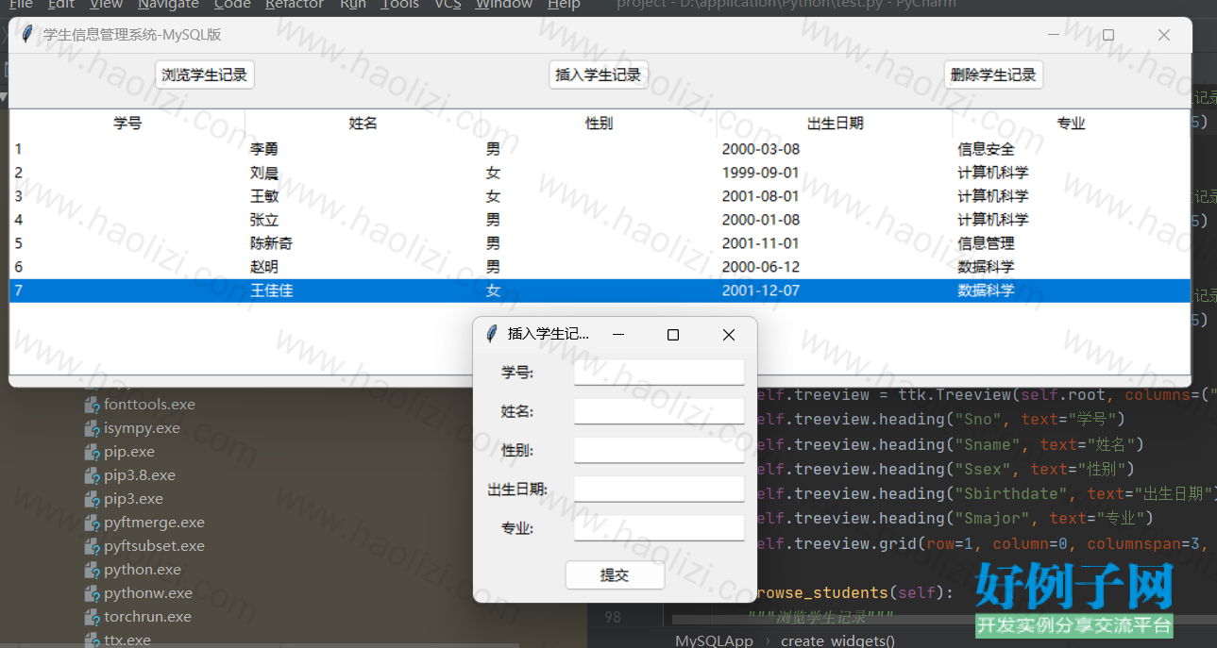Focus the 专业 input field
This screenshot has width=1217, height=648.
coord(659,528)
